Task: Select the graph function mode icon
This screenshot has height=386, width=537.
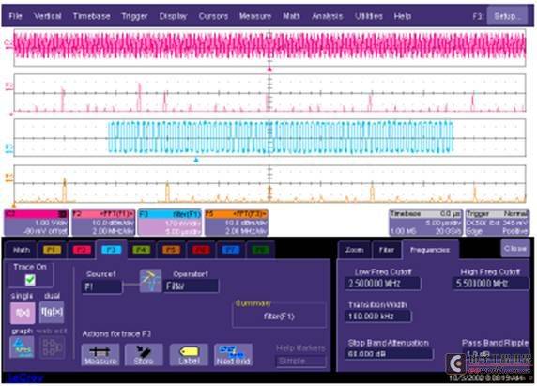Action: click(22, 347)
